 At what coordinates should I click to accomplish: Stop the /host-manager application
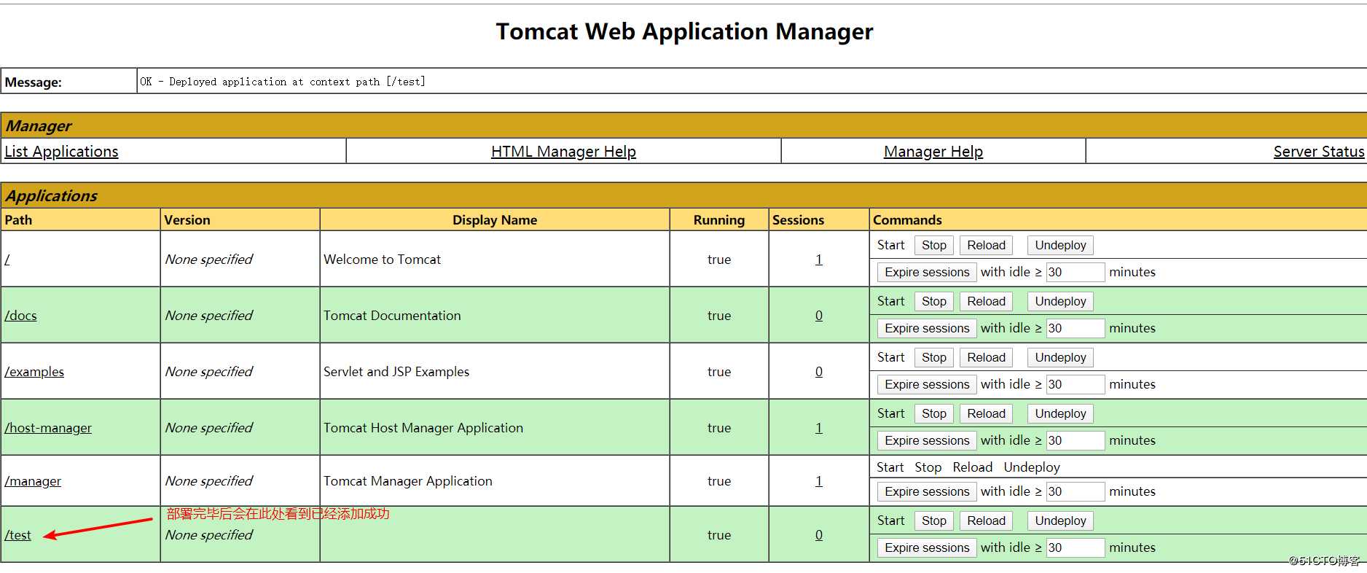point(933,414)
